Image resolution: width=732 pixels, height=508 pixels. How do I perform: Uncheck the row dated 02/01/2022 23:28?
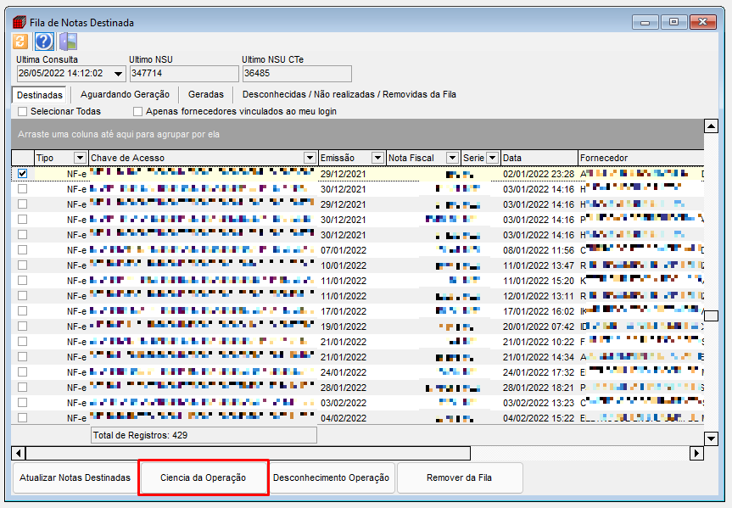22,173
